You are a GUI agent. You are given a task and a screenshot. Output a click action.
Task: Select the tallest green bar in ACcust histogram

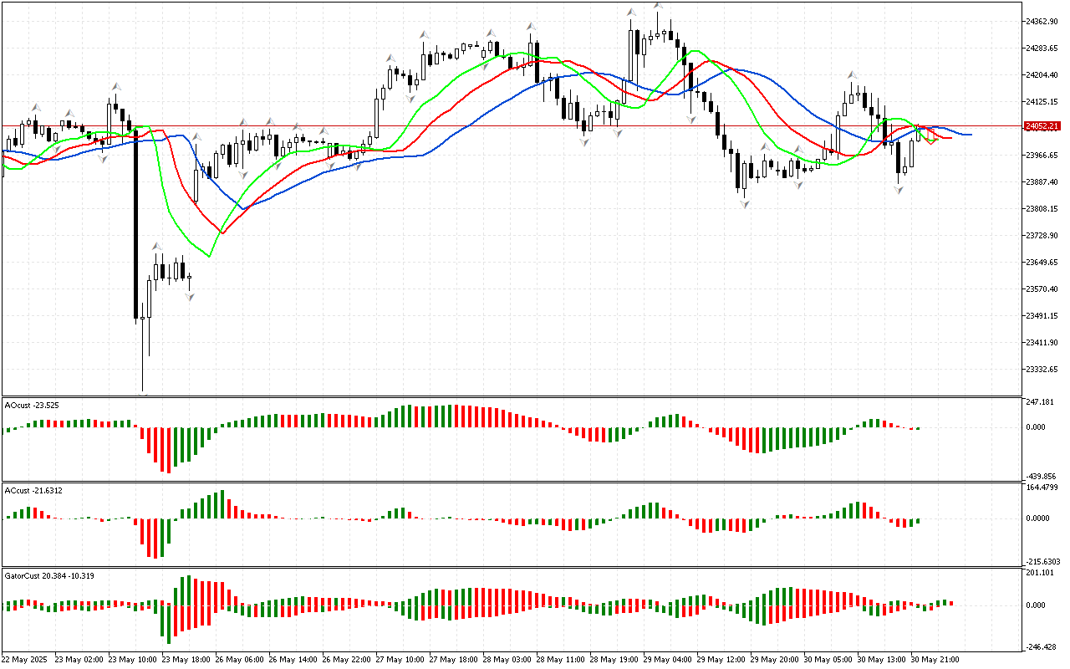click(222, 504)
